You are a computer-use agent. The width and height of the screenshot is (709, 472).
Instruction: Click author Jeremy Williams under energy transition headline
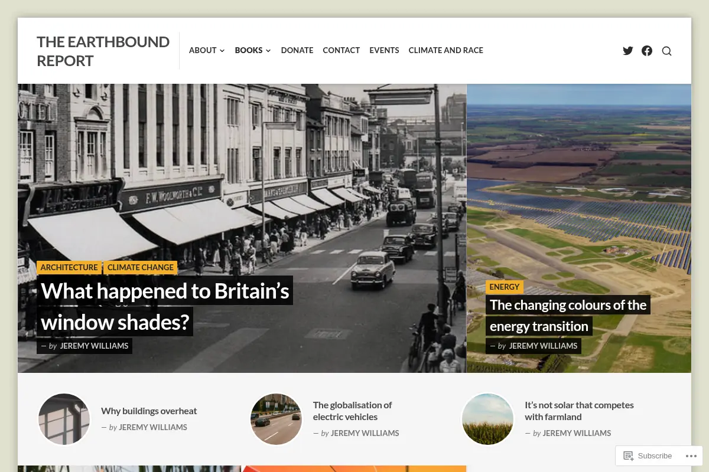click(x=543, y=346)
